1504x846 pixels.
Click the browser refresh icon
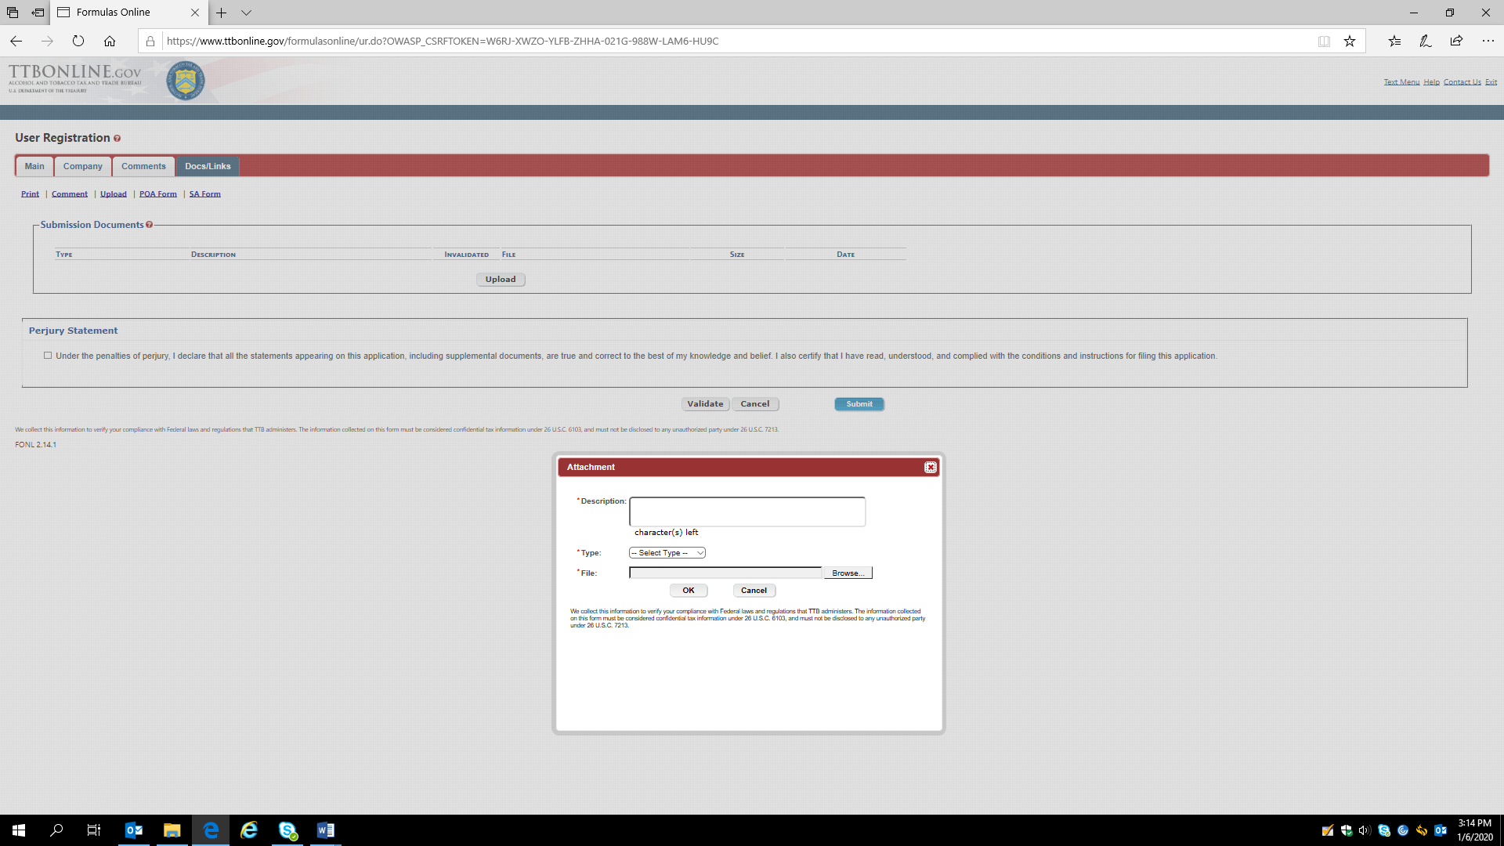[x=78, y=41]
